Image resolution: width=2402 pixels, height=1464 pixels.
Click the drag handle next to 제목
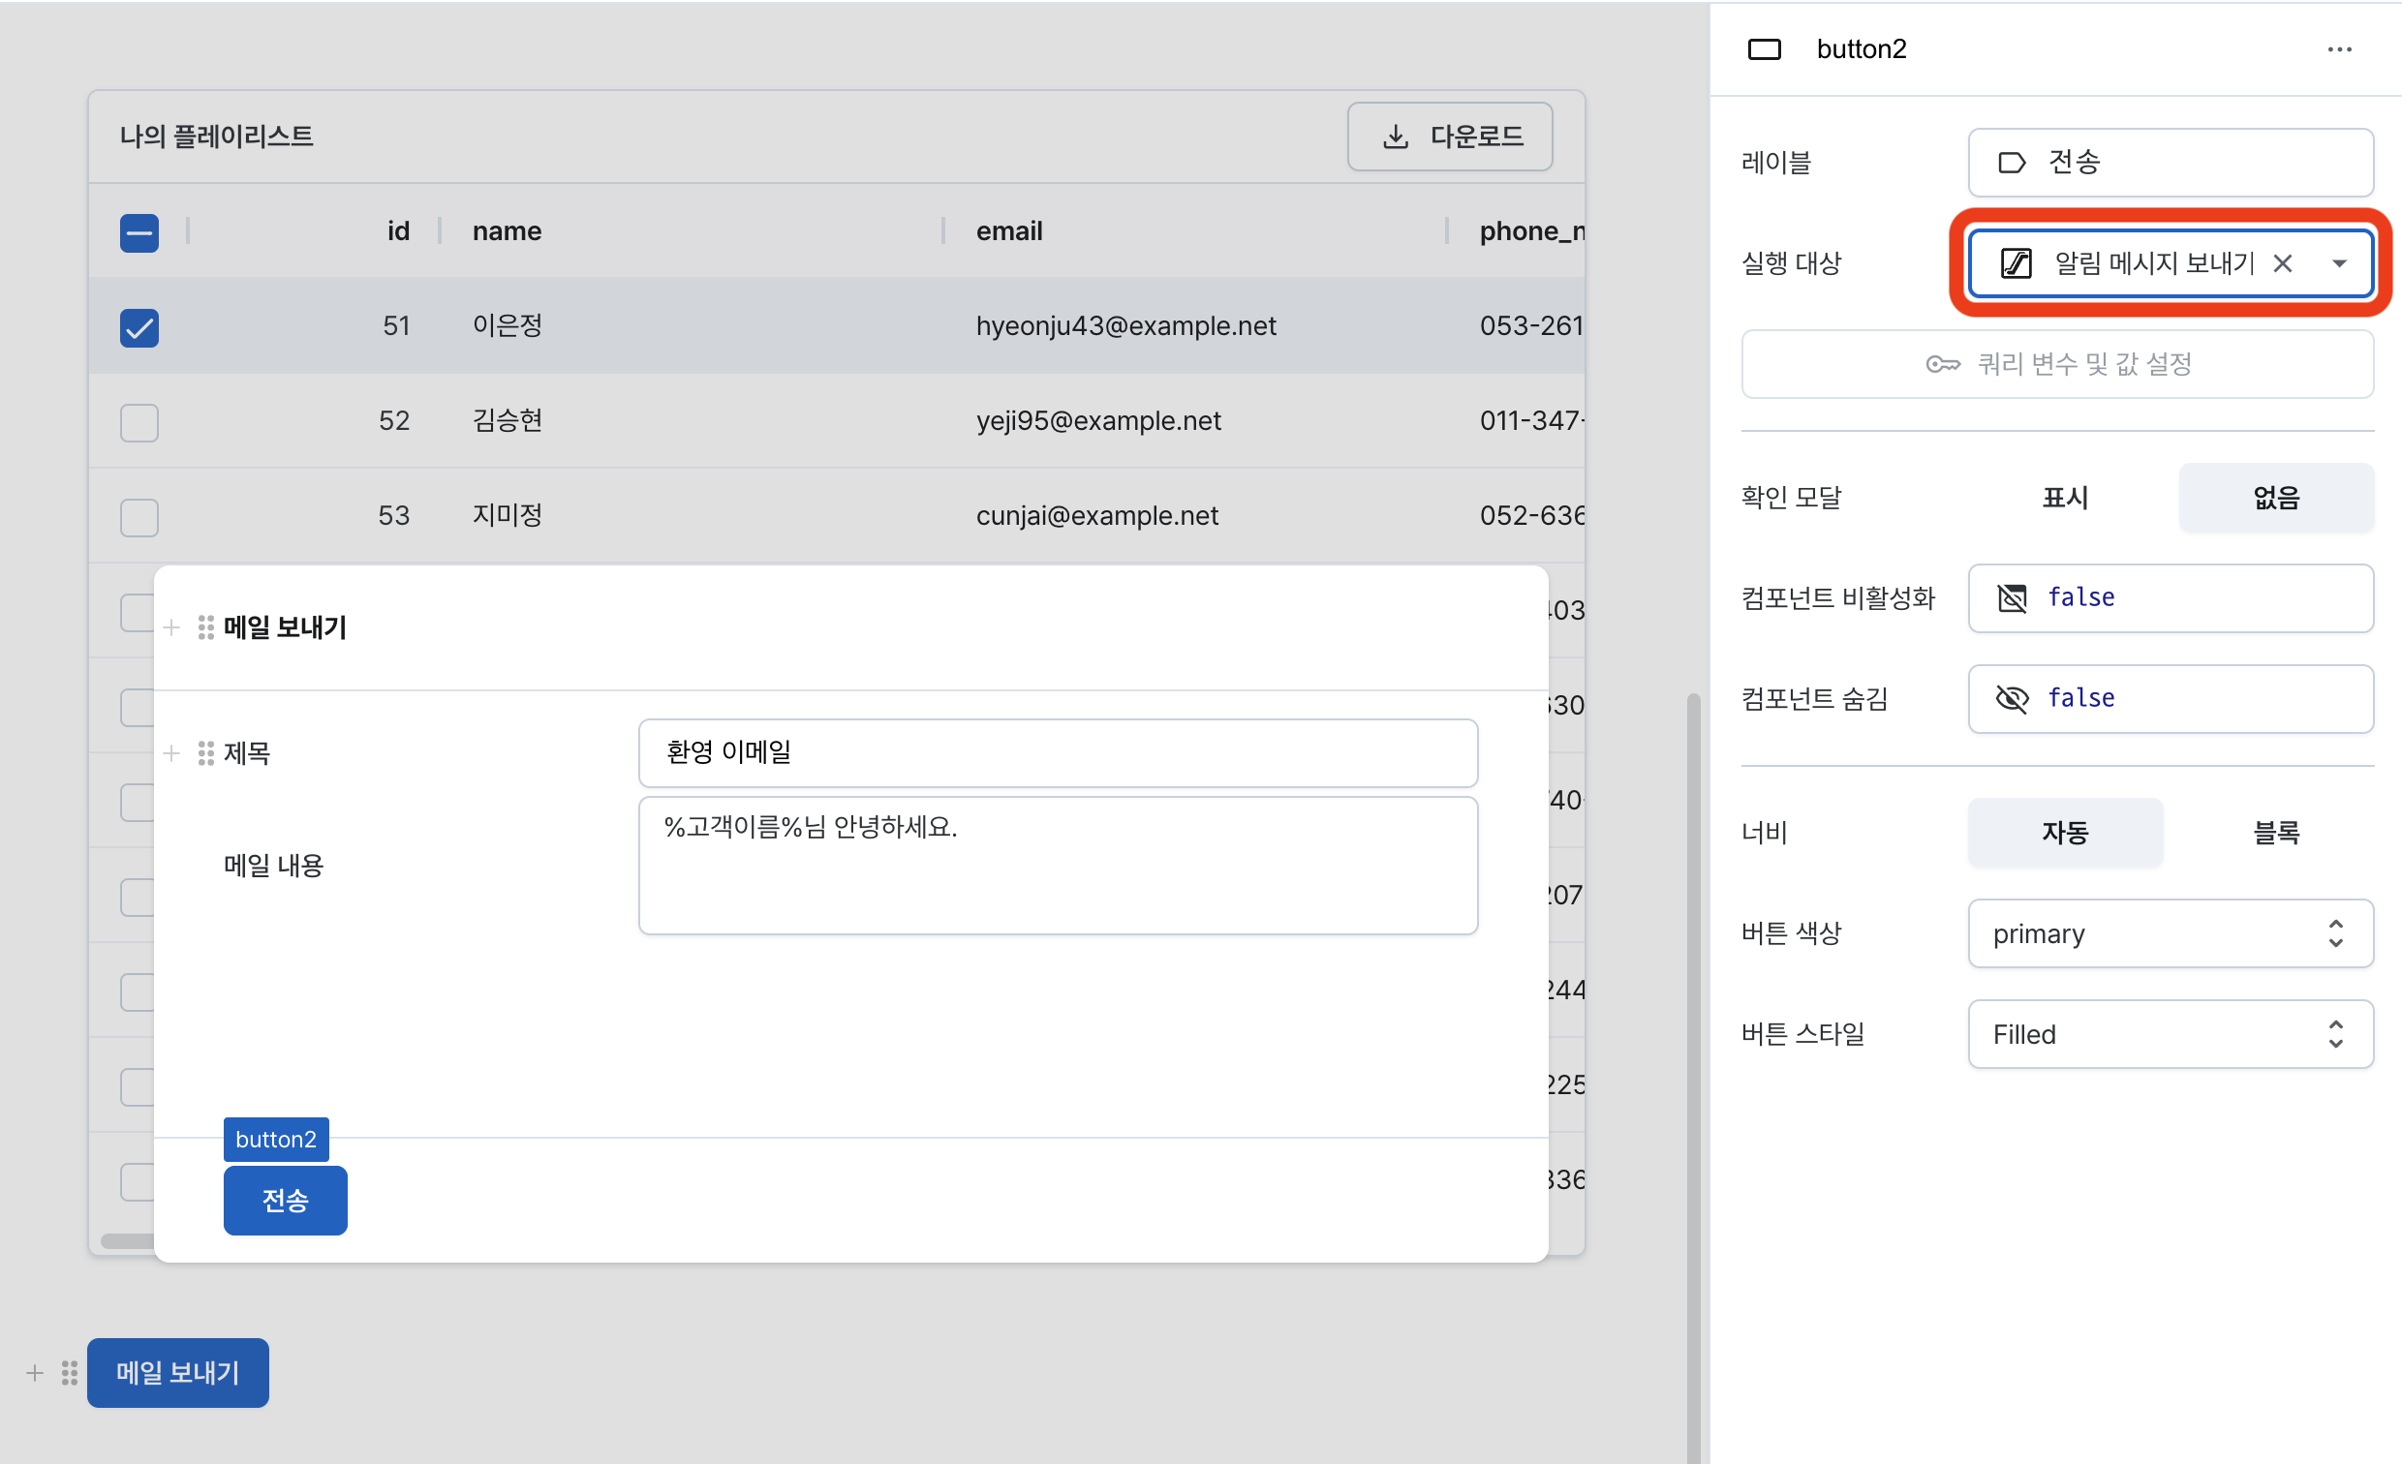[x=205, y=753]
